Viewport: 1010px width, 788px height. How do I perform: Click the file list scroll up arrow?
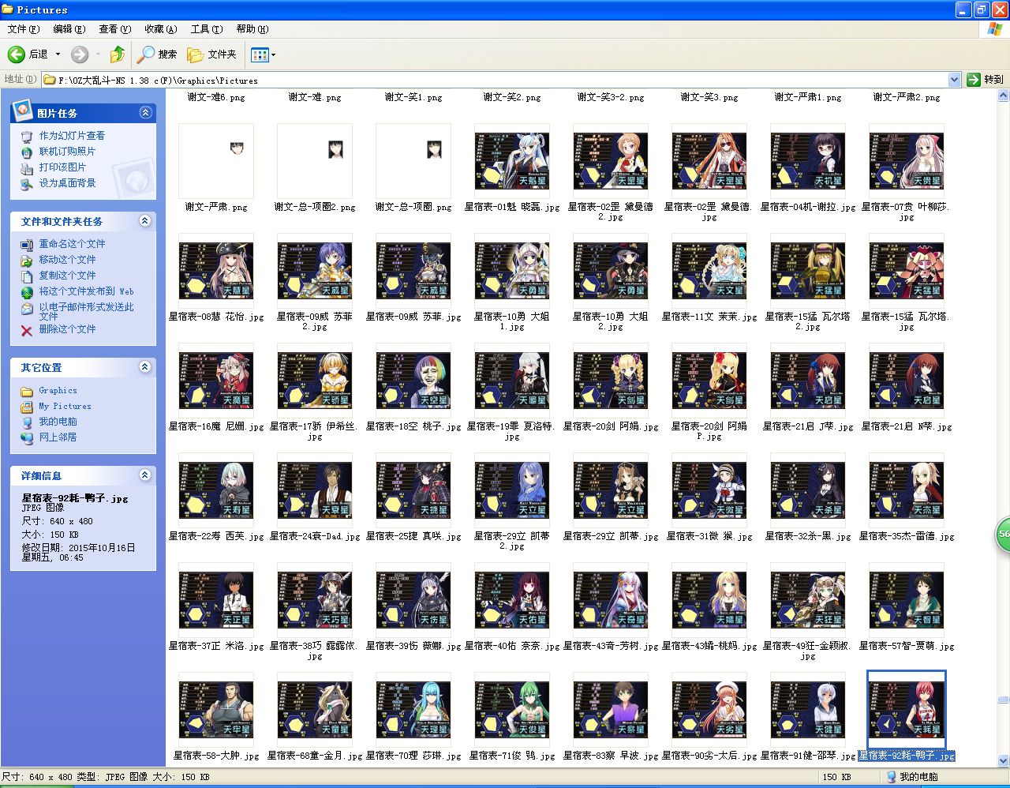point(1003,96)
